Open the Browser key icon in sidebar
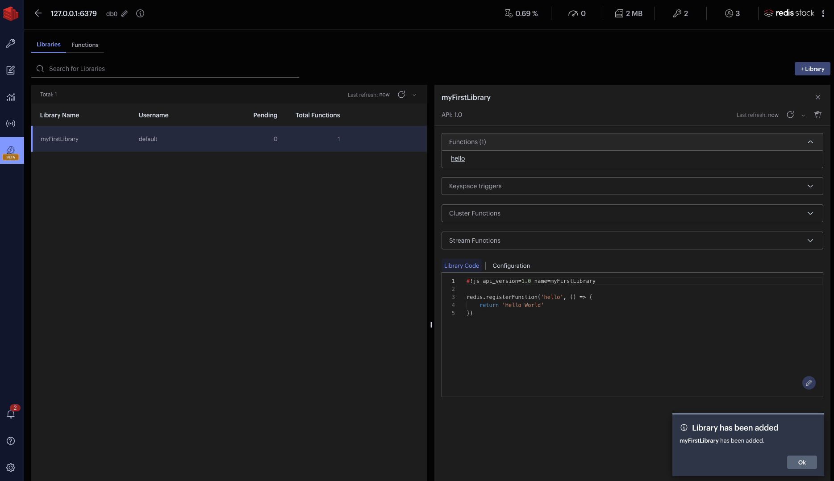Viewport: 834px width, 481px height. point(11,43)
